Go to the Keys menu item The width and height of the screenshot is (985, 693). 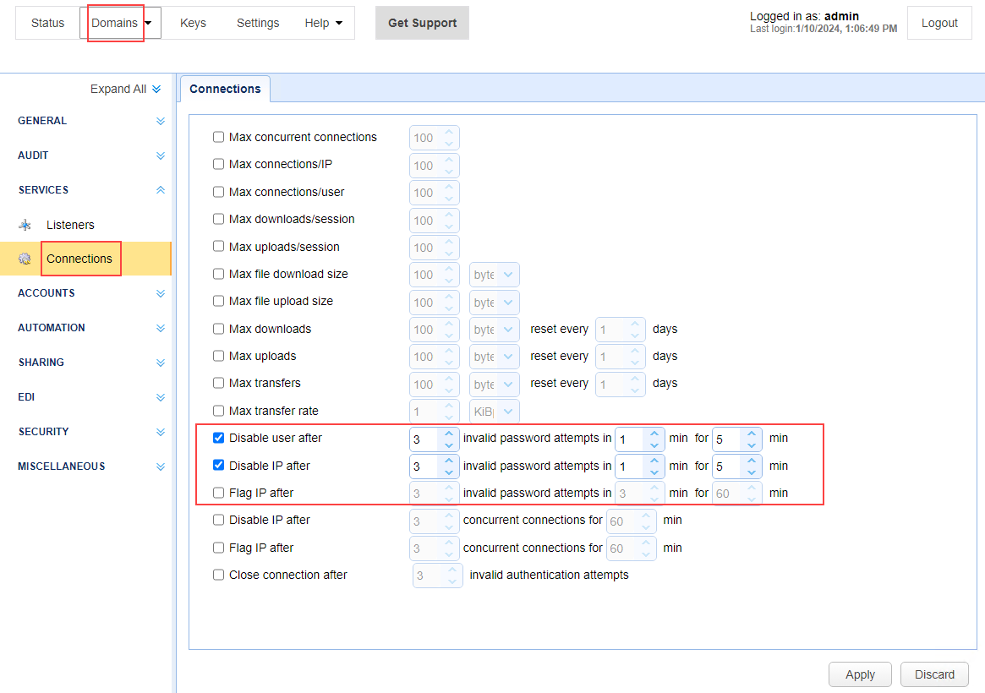193,23
